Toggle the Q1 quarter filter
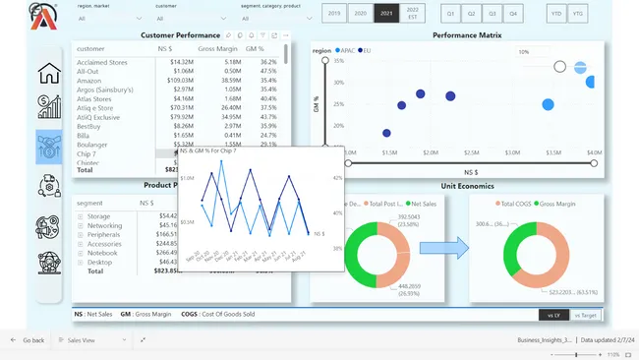 point(450,14)
